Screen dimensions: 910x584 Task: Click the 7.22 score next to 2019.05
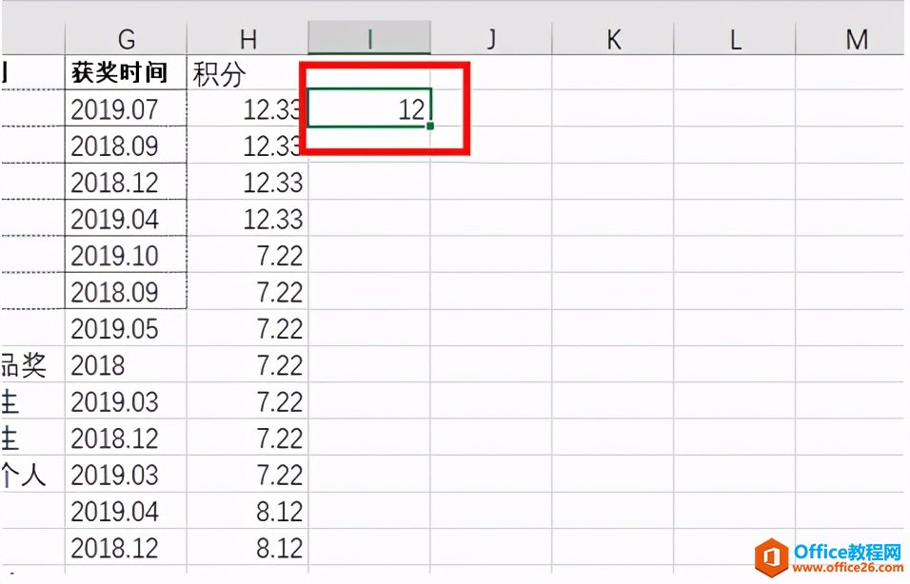point(247,328)
